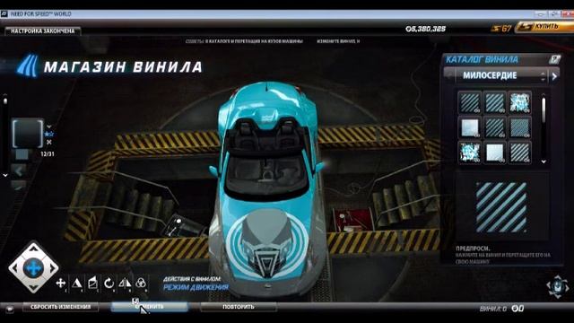The image size is (574, 323).
Task: Select the skew vinyl tool icon
Action: click(92, 283)
